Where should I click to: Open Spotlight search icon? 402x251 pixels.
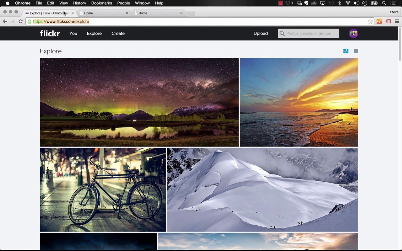tap(384, 3)
